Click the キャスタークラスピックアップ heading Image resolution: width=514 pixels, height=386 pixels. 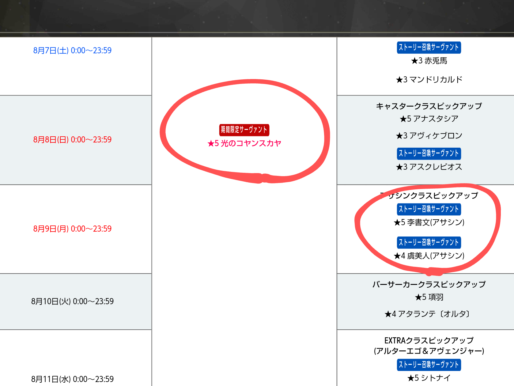(429, 106)
